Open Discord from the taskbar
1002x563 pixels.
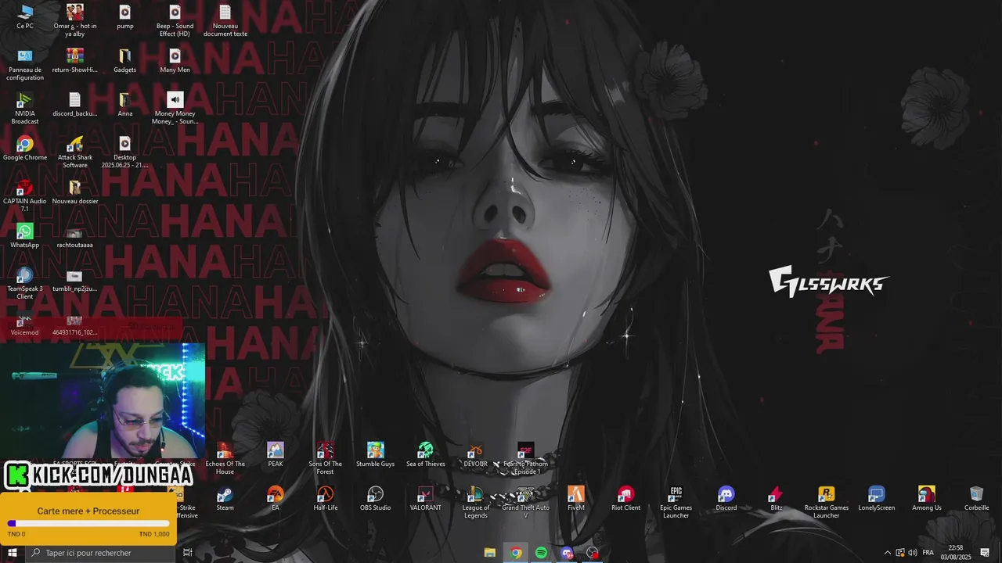[568, 553]
